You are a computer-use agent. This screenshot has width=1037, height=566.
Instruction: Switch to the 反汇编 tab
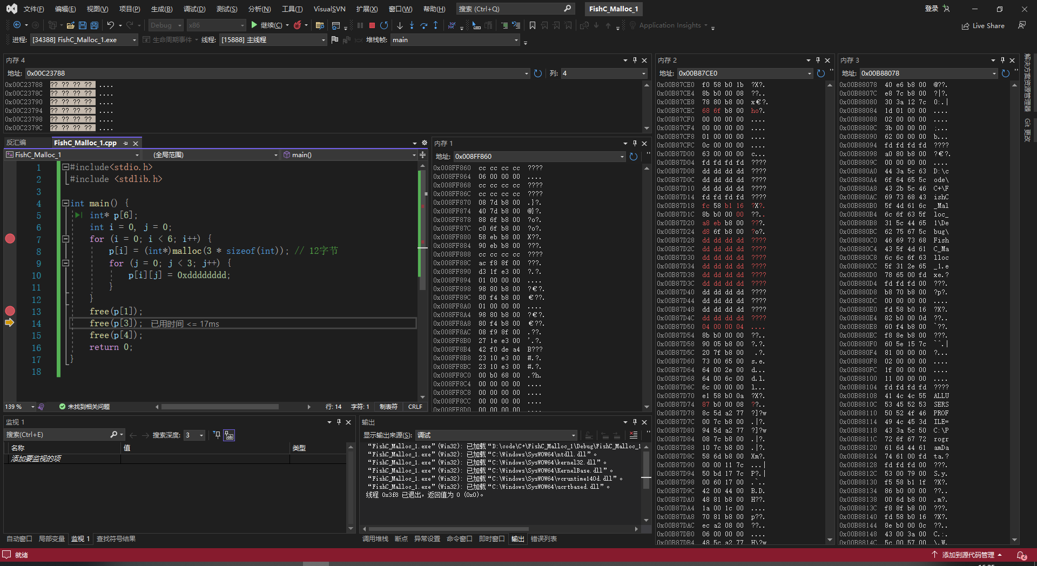coord(16,143)
